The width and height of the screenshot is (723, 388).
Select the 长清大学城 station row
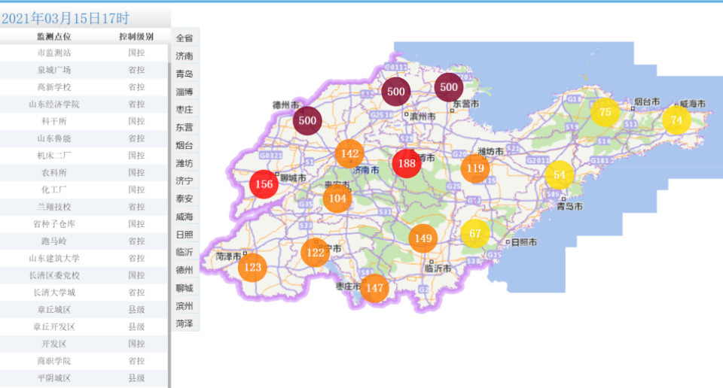pyautogui.click(x=84, y=293)
